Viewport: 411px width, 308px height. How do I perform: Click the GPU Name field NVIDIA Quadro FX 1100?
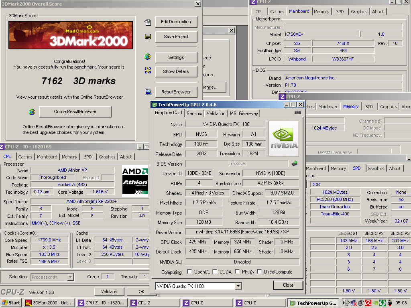click(226, 124)
